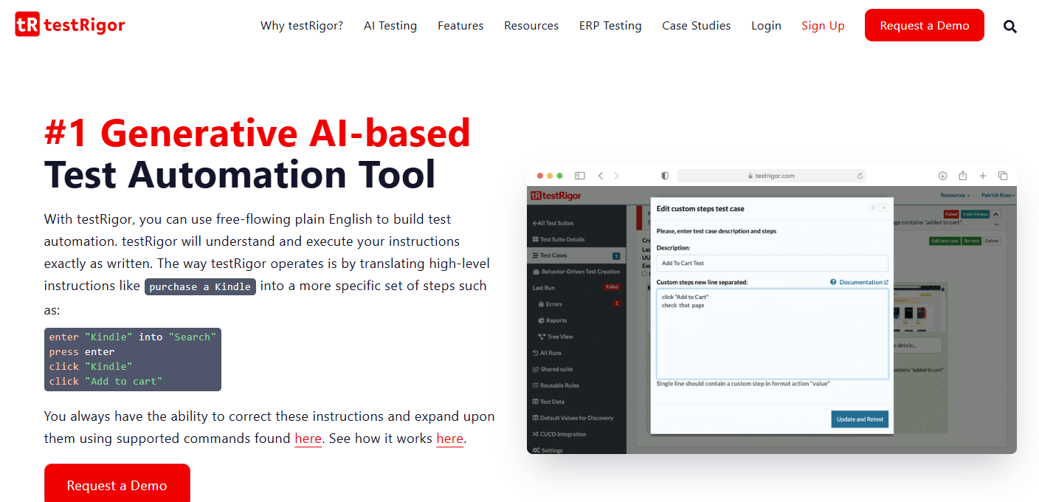
Task: Click the new tab plus icon
Action: click(983, 176)
